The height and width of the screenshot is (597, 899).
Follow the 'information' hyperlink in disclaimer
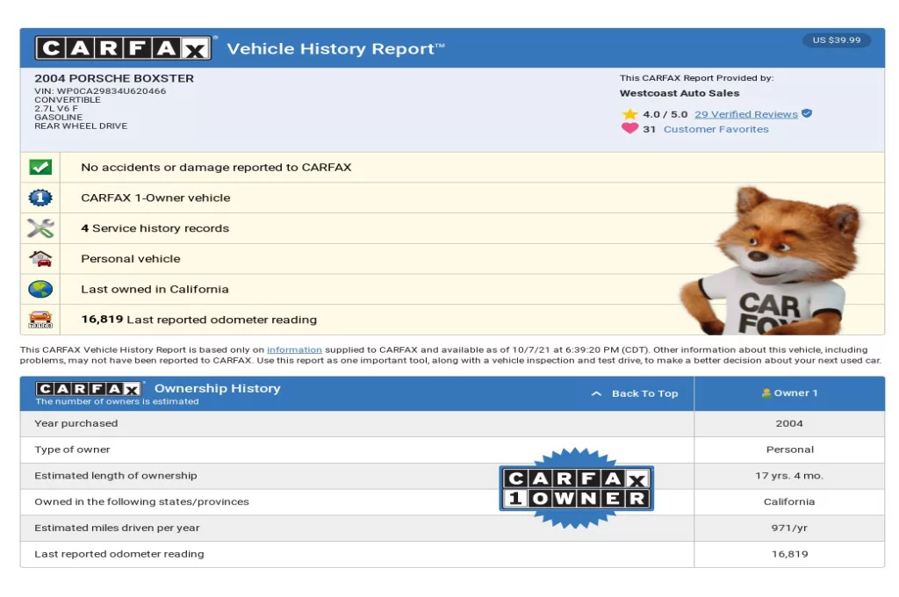pyautogui.click(x=294, y=349)
